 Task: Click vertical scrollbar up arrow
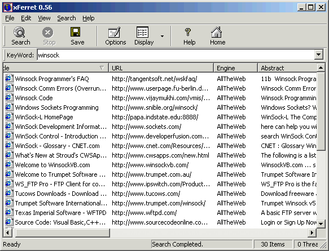[321, 68]
